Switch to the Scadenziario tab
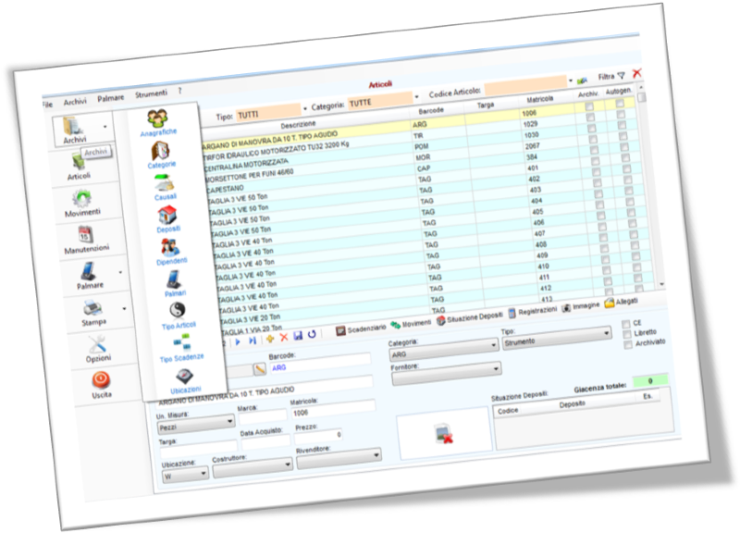Image resolution: width=740 pixels, height=533 pixels. (361, 329)
